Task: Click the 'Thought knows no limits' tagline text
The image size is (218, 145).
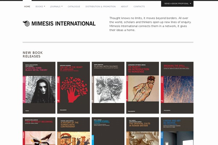Action: click(x=150, y=24)
